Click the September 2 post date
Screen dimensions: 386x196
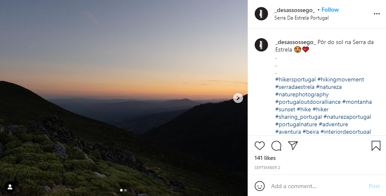pos(266,168)
